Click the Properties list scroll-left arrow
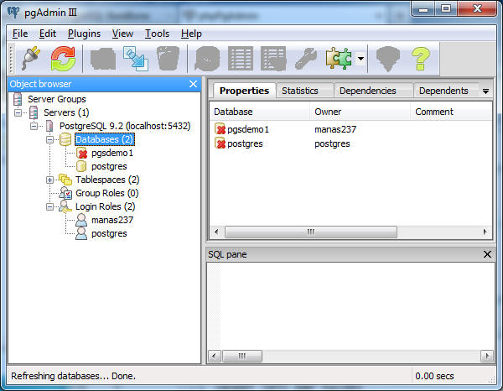Image resolution: width=503 pixels, height=391 pixels. pos(216,232)
